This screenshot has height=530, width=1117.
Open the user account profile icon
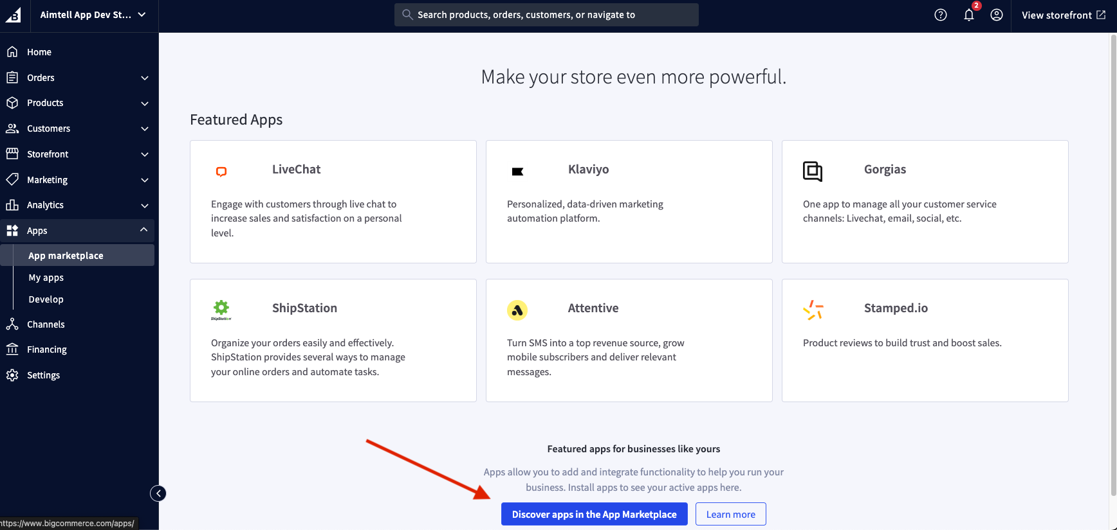pos(996,15)
